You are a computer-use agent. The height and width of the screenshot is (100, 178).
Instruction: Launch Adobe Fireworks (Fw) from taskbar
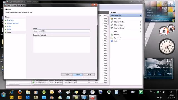point(12,97)
